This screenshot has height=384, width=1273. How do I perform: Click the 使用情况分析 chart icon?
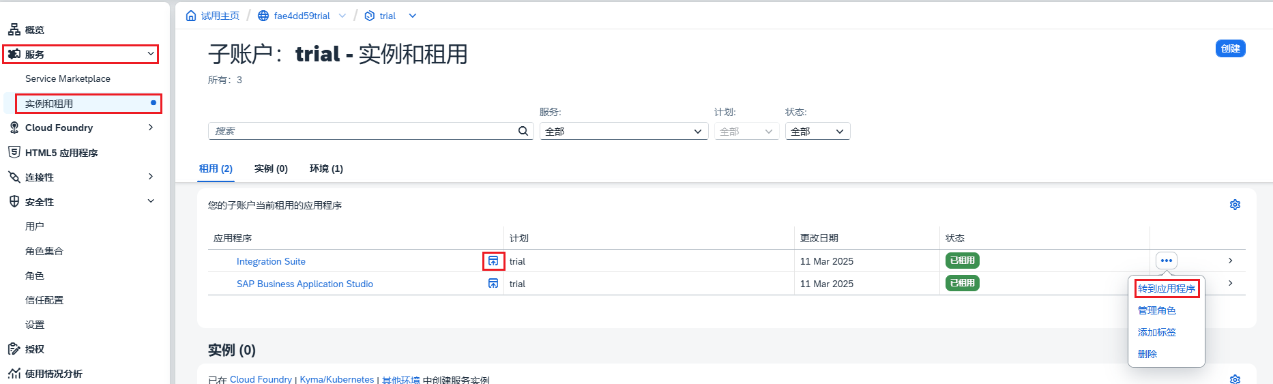coord(14,373)
